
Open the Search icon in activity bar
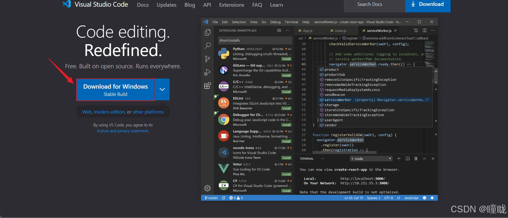click(207, 46)
